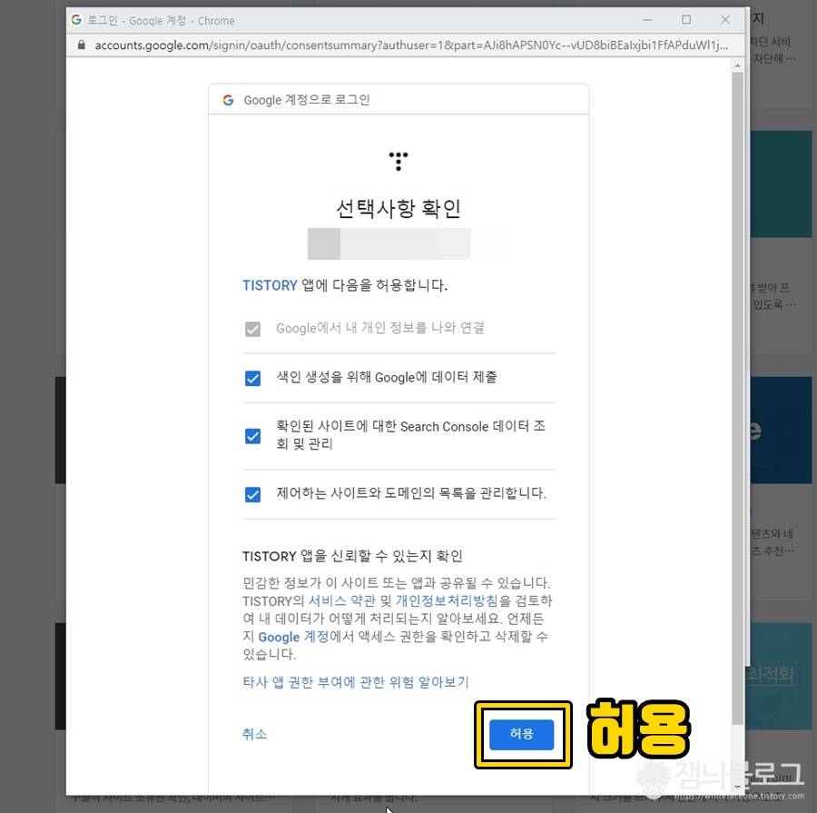
Task: Click the greyed Google 개인 정보 연결 checkbox
Action: [x=252, y=329]
